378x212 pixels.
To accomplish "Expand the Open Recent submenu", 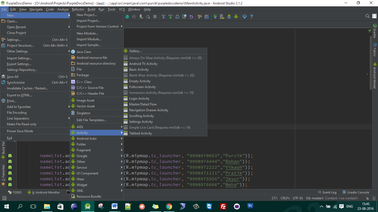I will click(x=35, y=27).
